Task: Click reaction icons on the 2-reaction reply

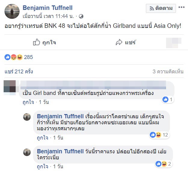Action: pos(161,164)
